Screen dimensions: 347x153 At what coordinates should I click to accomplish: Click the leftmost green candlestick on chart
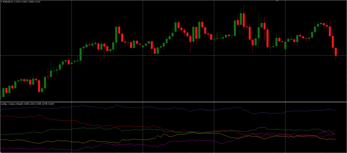pos(3,92)
